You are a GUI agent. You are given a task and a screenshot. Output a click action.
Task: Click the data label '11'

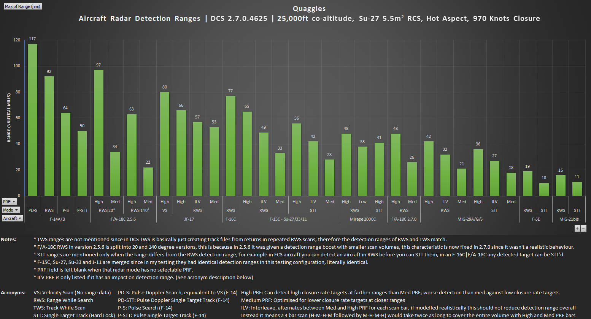pyautogui.click(x=577, y=177)
